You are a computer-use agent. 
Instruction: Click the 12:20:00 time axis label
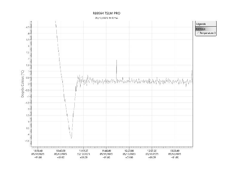(129, 151)
